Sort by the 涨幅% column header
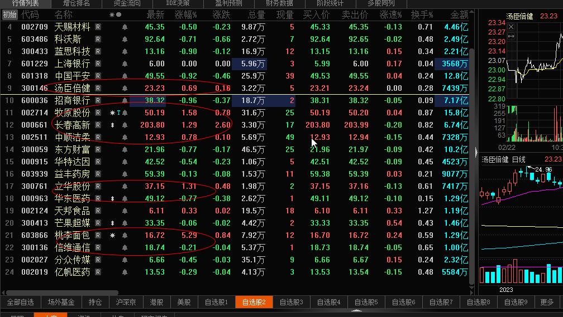This screenshot has height=317, width=563. [x=185, y=14]
